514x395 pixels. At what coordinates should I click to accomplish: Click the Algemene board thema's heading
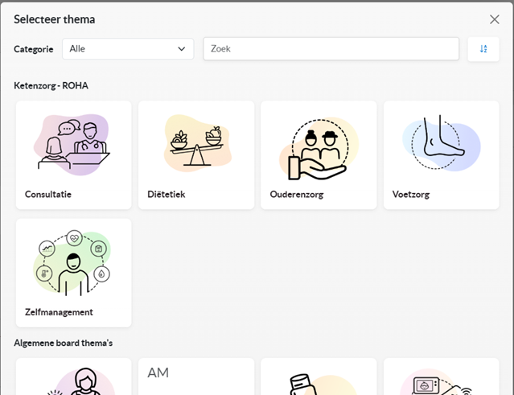pos(64,343)
